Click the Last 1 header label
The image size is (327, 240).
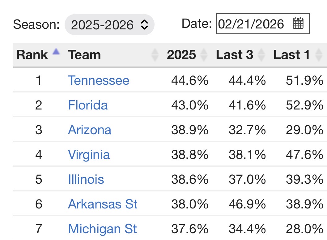[291, 55]
